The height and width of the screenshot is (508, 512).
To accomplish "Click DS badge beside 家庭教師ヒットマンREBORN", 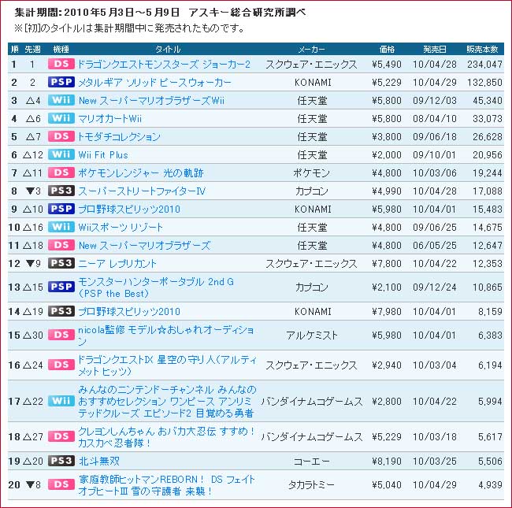I will point(61,485).
